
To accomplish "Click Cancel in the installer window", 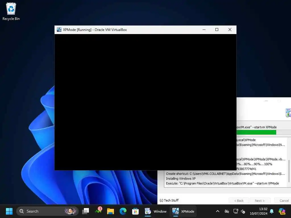I will point(283,201).
